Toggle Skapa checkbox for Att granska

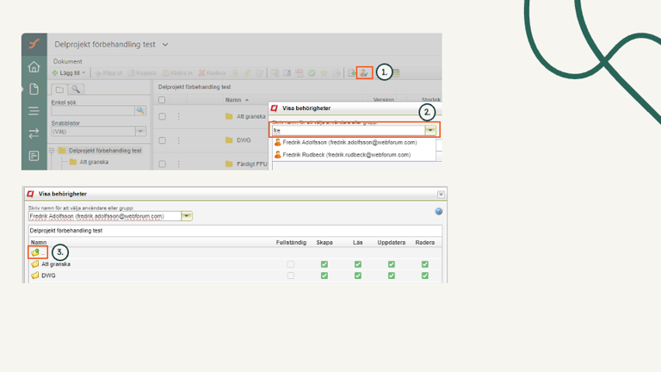tap(324, 264)
